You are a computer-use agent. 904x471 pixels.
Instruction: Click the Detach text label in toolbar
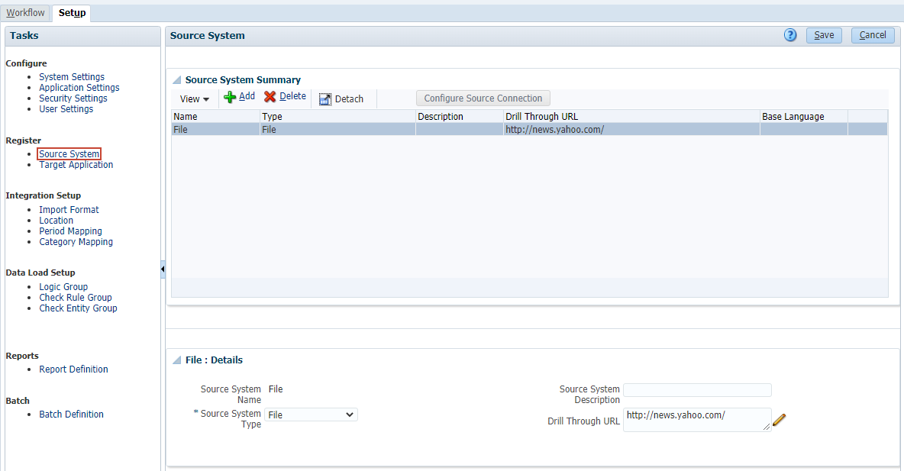point(349,99)
